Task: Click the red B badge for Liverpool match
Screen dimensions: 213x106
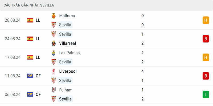Action: click(x=206, y=76)
